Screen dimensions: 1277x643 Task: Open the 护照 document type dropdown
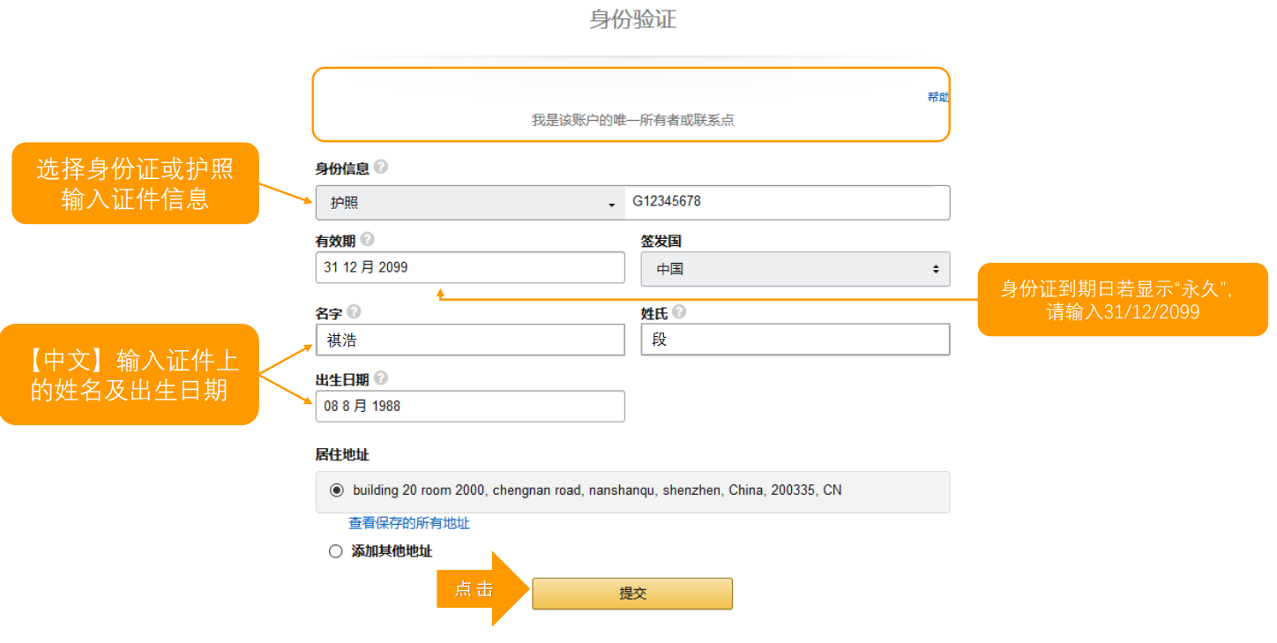tap(470, 203)
